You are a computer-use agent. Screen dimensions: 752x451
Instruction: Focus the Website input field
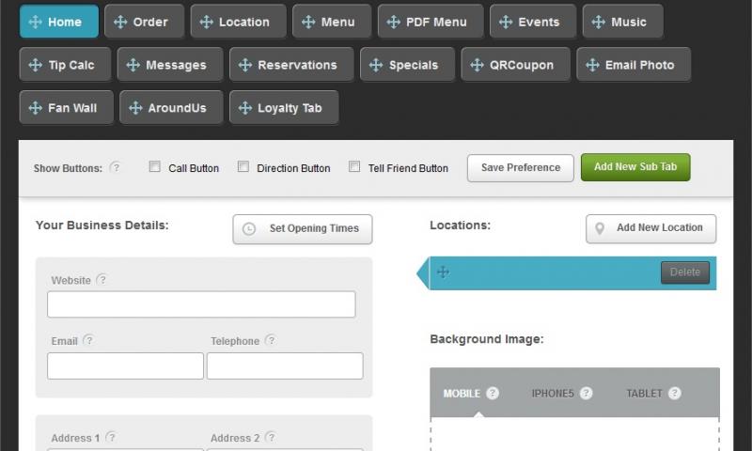click(201, 303)
